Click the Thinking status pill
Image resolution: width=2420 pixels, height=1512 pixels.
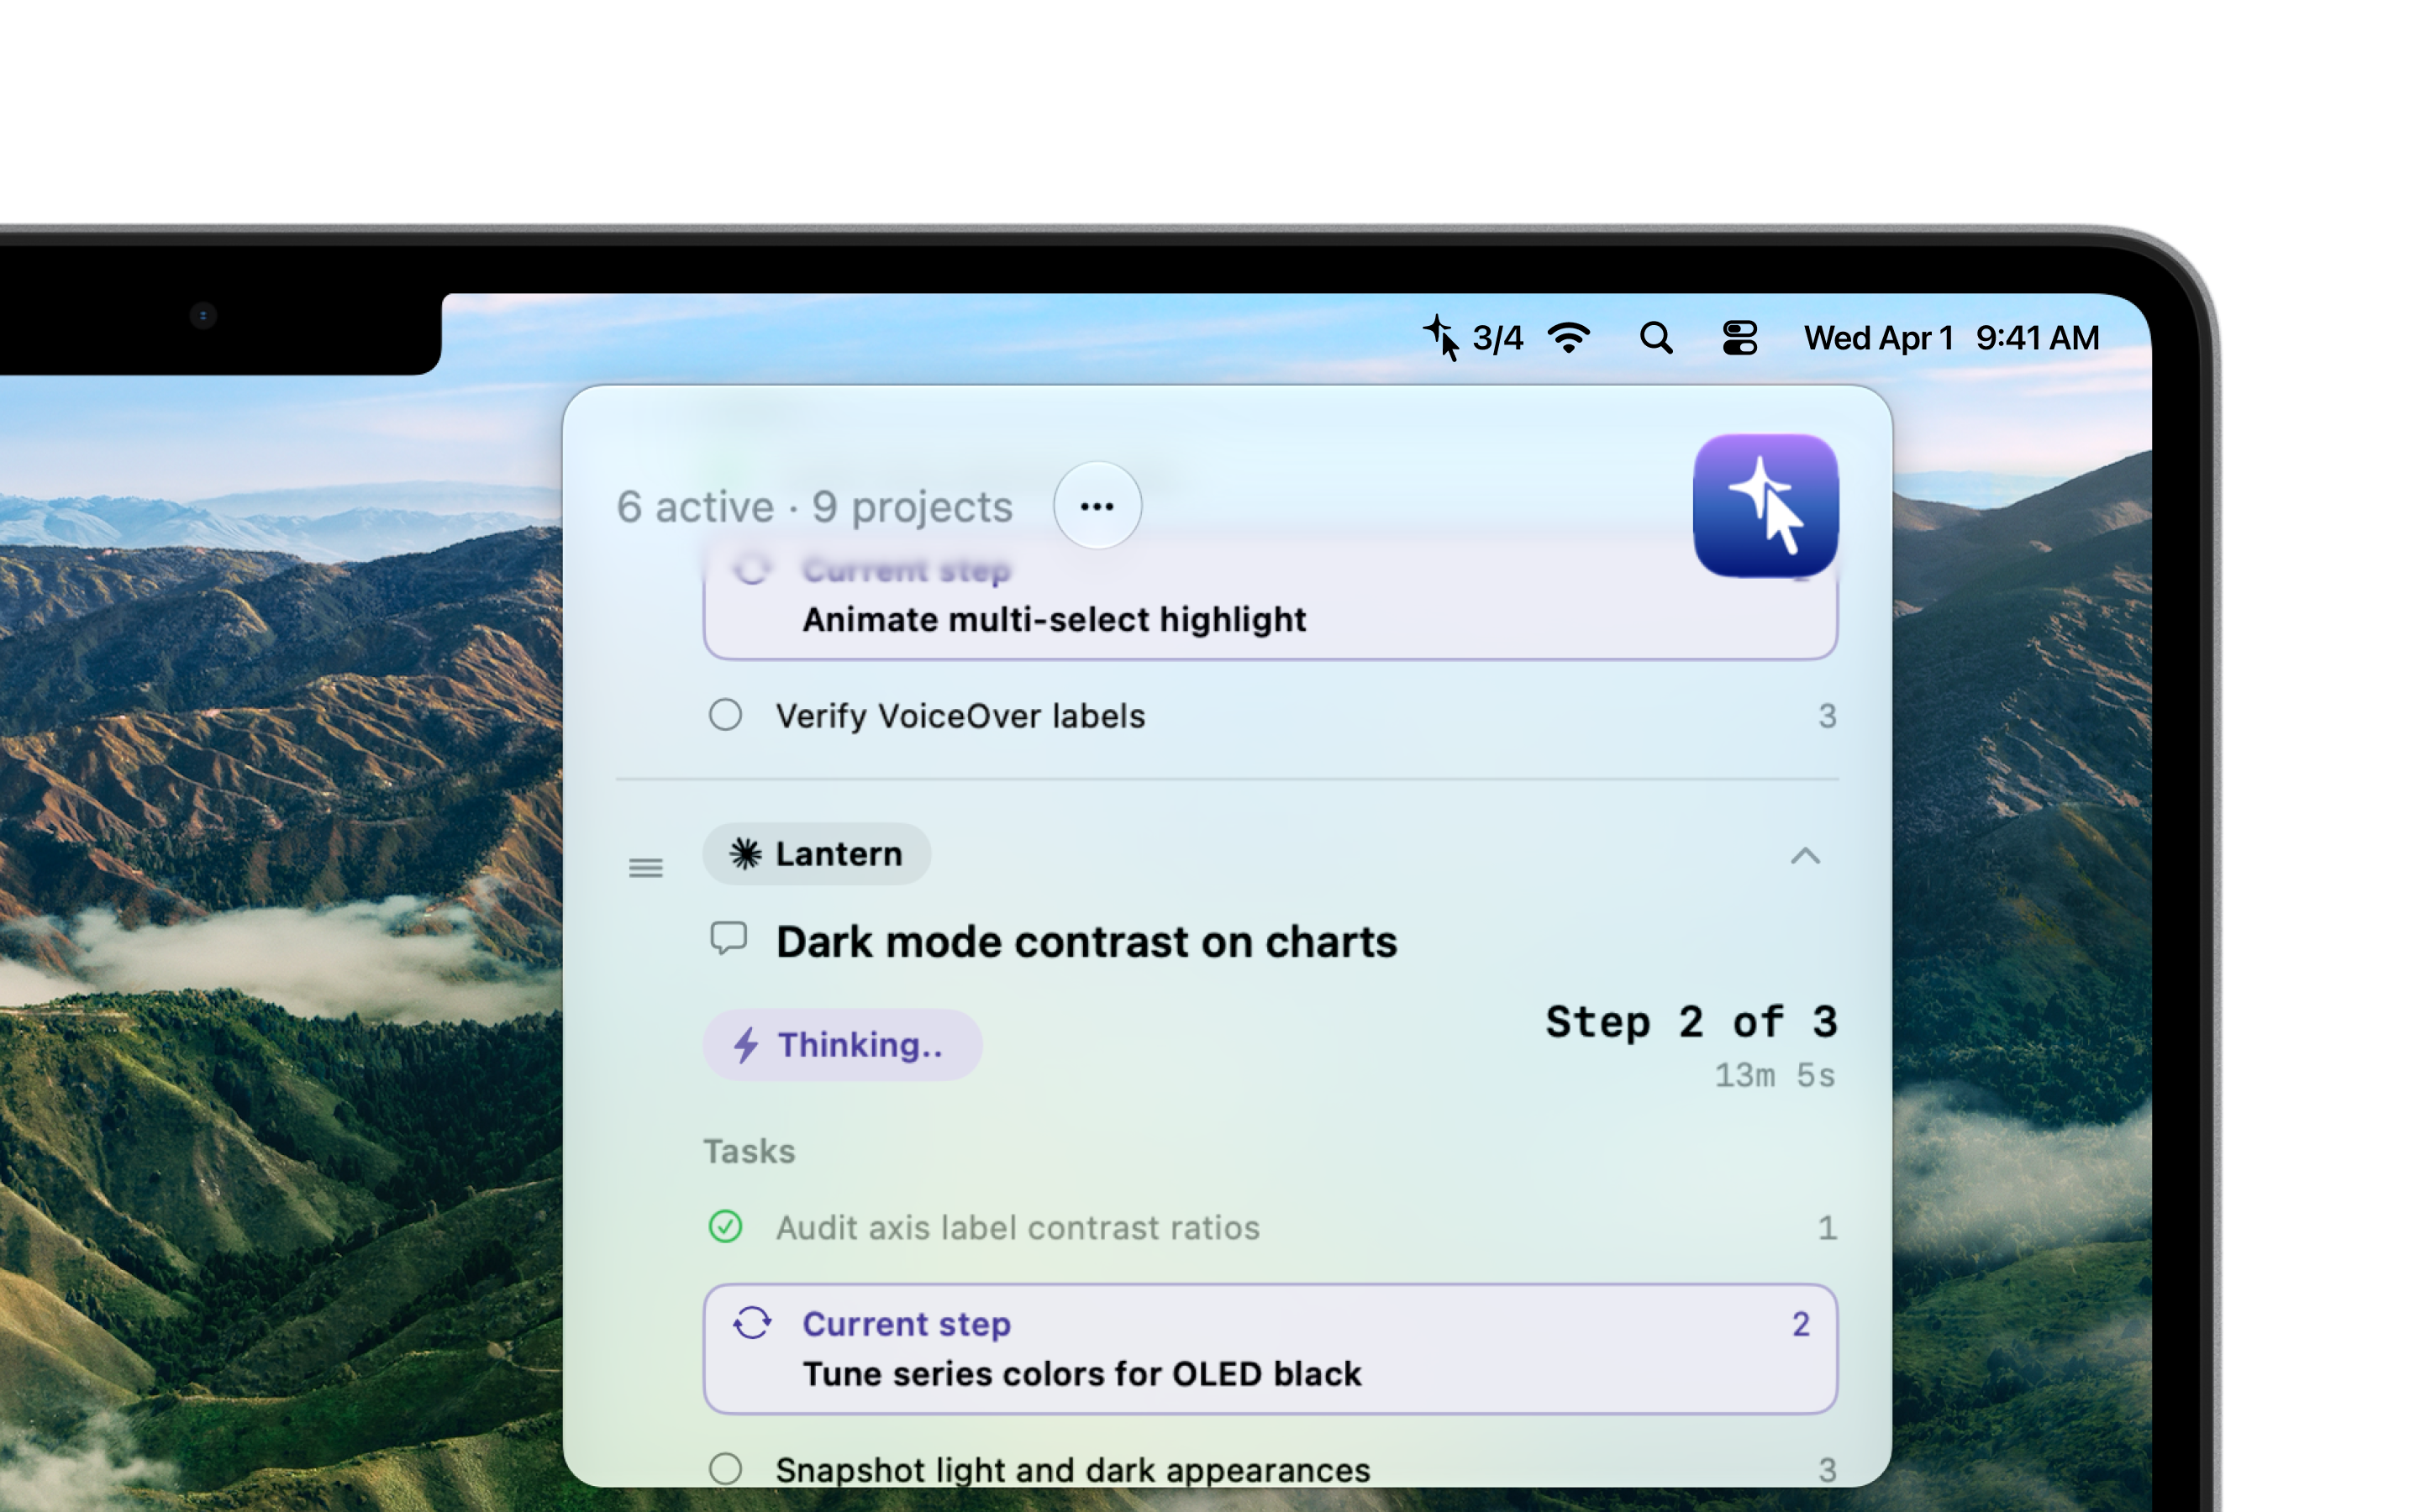842,1045
